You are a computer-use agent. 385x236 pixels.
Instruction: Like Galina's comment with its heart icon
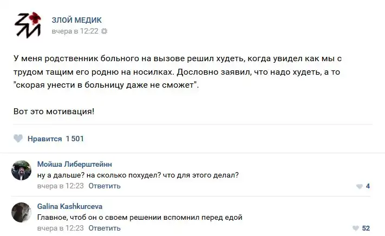355,228
